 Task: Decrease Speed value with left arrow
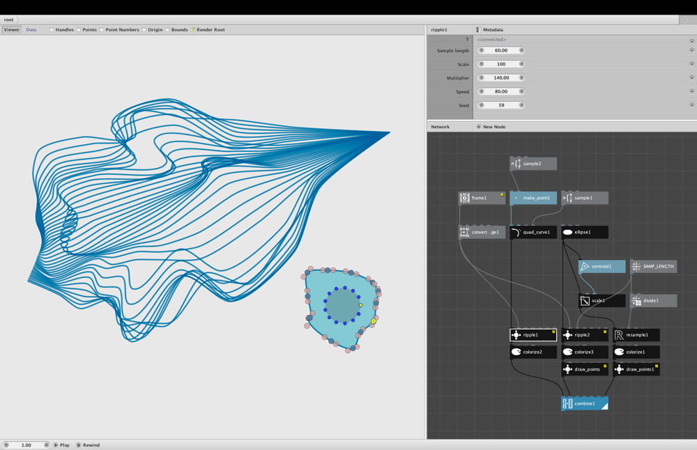481,91
